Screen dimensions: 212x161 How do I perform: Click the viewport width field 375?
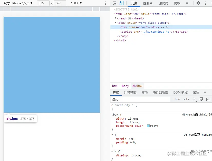[x=43, y=3]
